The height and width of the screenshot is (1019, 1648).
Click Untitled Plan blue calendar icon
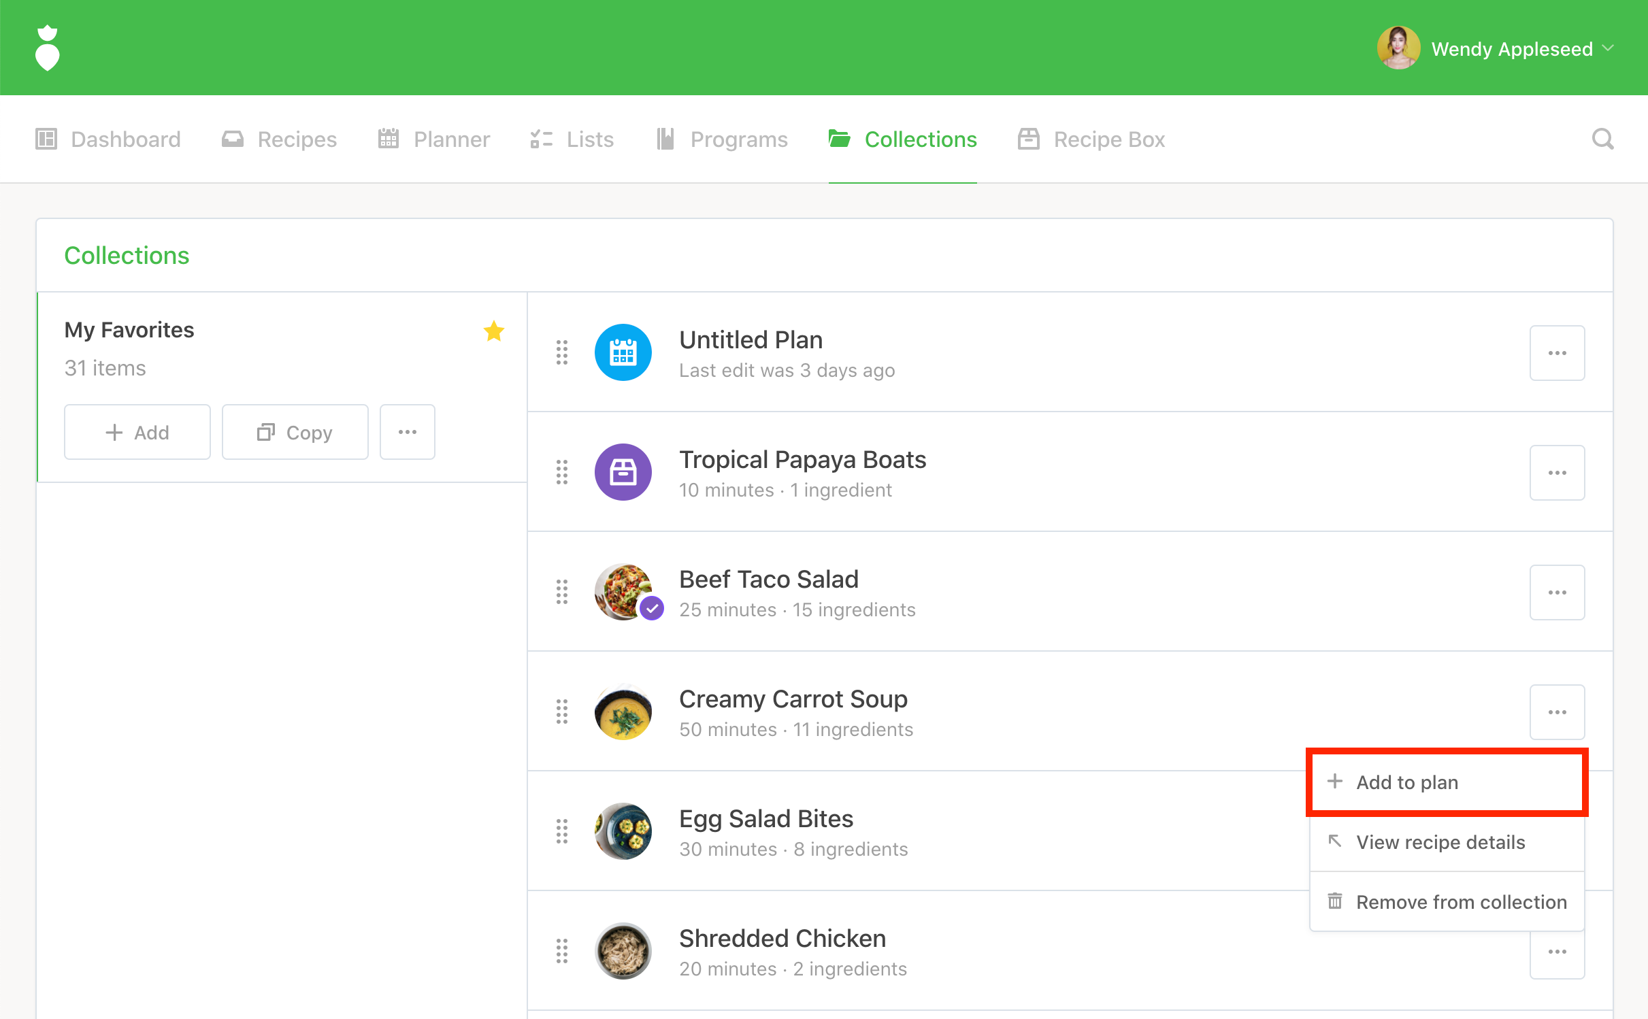(623, 352)
